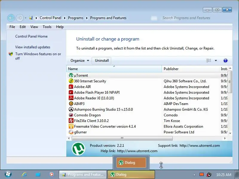Switch to Programs and Features taskbar button
Image resolution: width=239 pixels, height=179 pixels.
click(83, 175)
